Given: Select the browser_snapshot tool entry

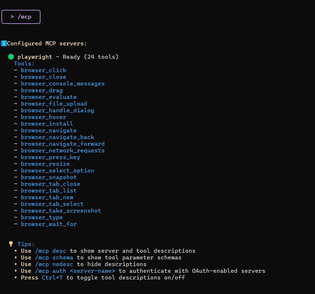Looking at the screenshot, I should click(x=49, y=177).
